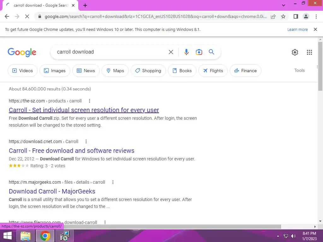Image resolution: width=323 pixels, height=242 pixels.
Task: Search by image with camera icon
Action: click(199, 52)
